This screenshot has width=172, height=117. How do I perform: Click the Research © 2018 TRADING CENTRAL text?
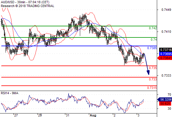[27, 6]
